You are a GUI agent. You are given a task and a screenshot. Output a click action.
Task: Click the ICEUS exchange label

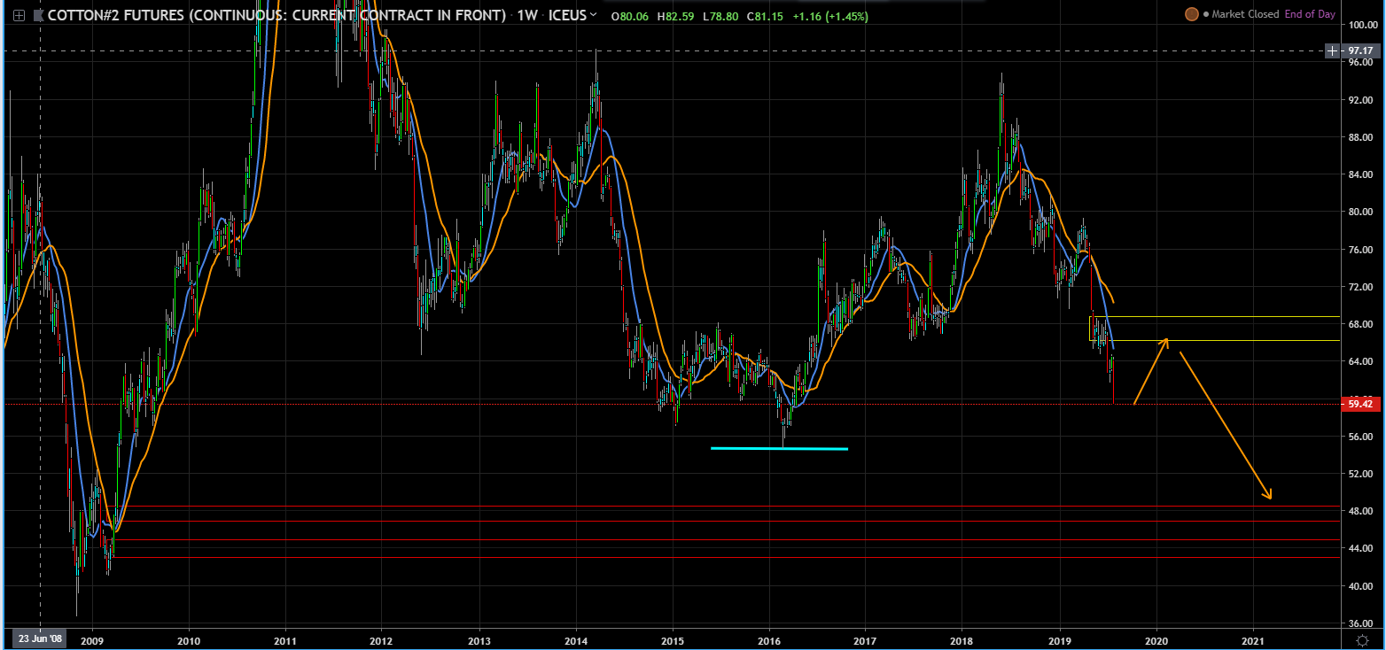coord(567,16)
